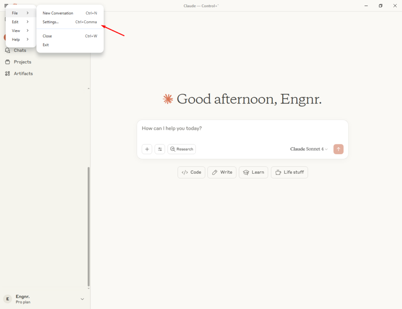Open the Help menu
The image size is (402, 309).
point(20,40)
